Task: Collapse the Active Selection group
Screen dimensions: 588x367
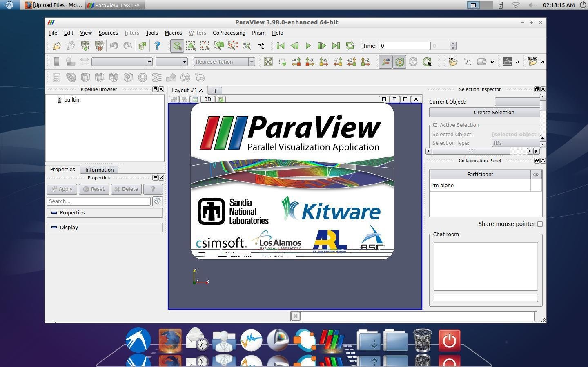Action: point(435,125)
